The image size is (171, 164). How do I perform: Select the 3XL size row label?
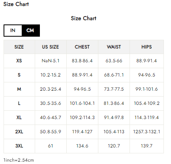point(19,146)
